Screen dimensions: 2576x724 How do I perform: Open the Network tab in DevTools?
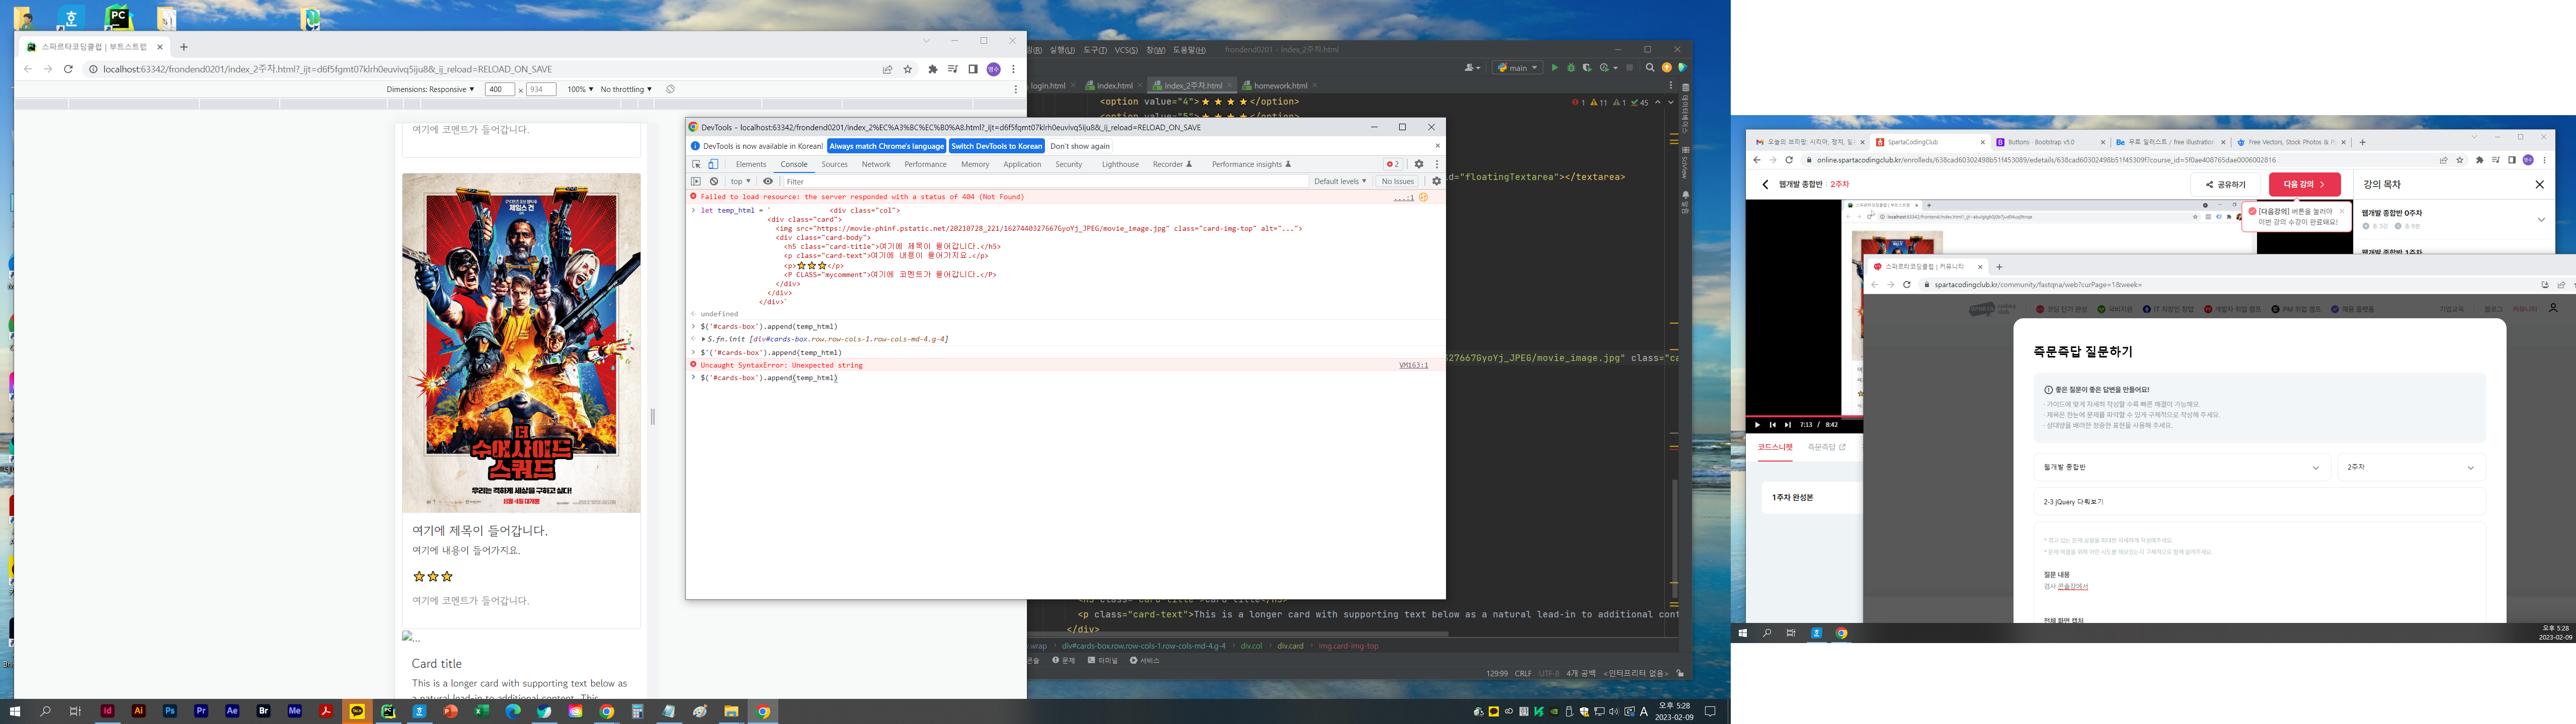876,164
